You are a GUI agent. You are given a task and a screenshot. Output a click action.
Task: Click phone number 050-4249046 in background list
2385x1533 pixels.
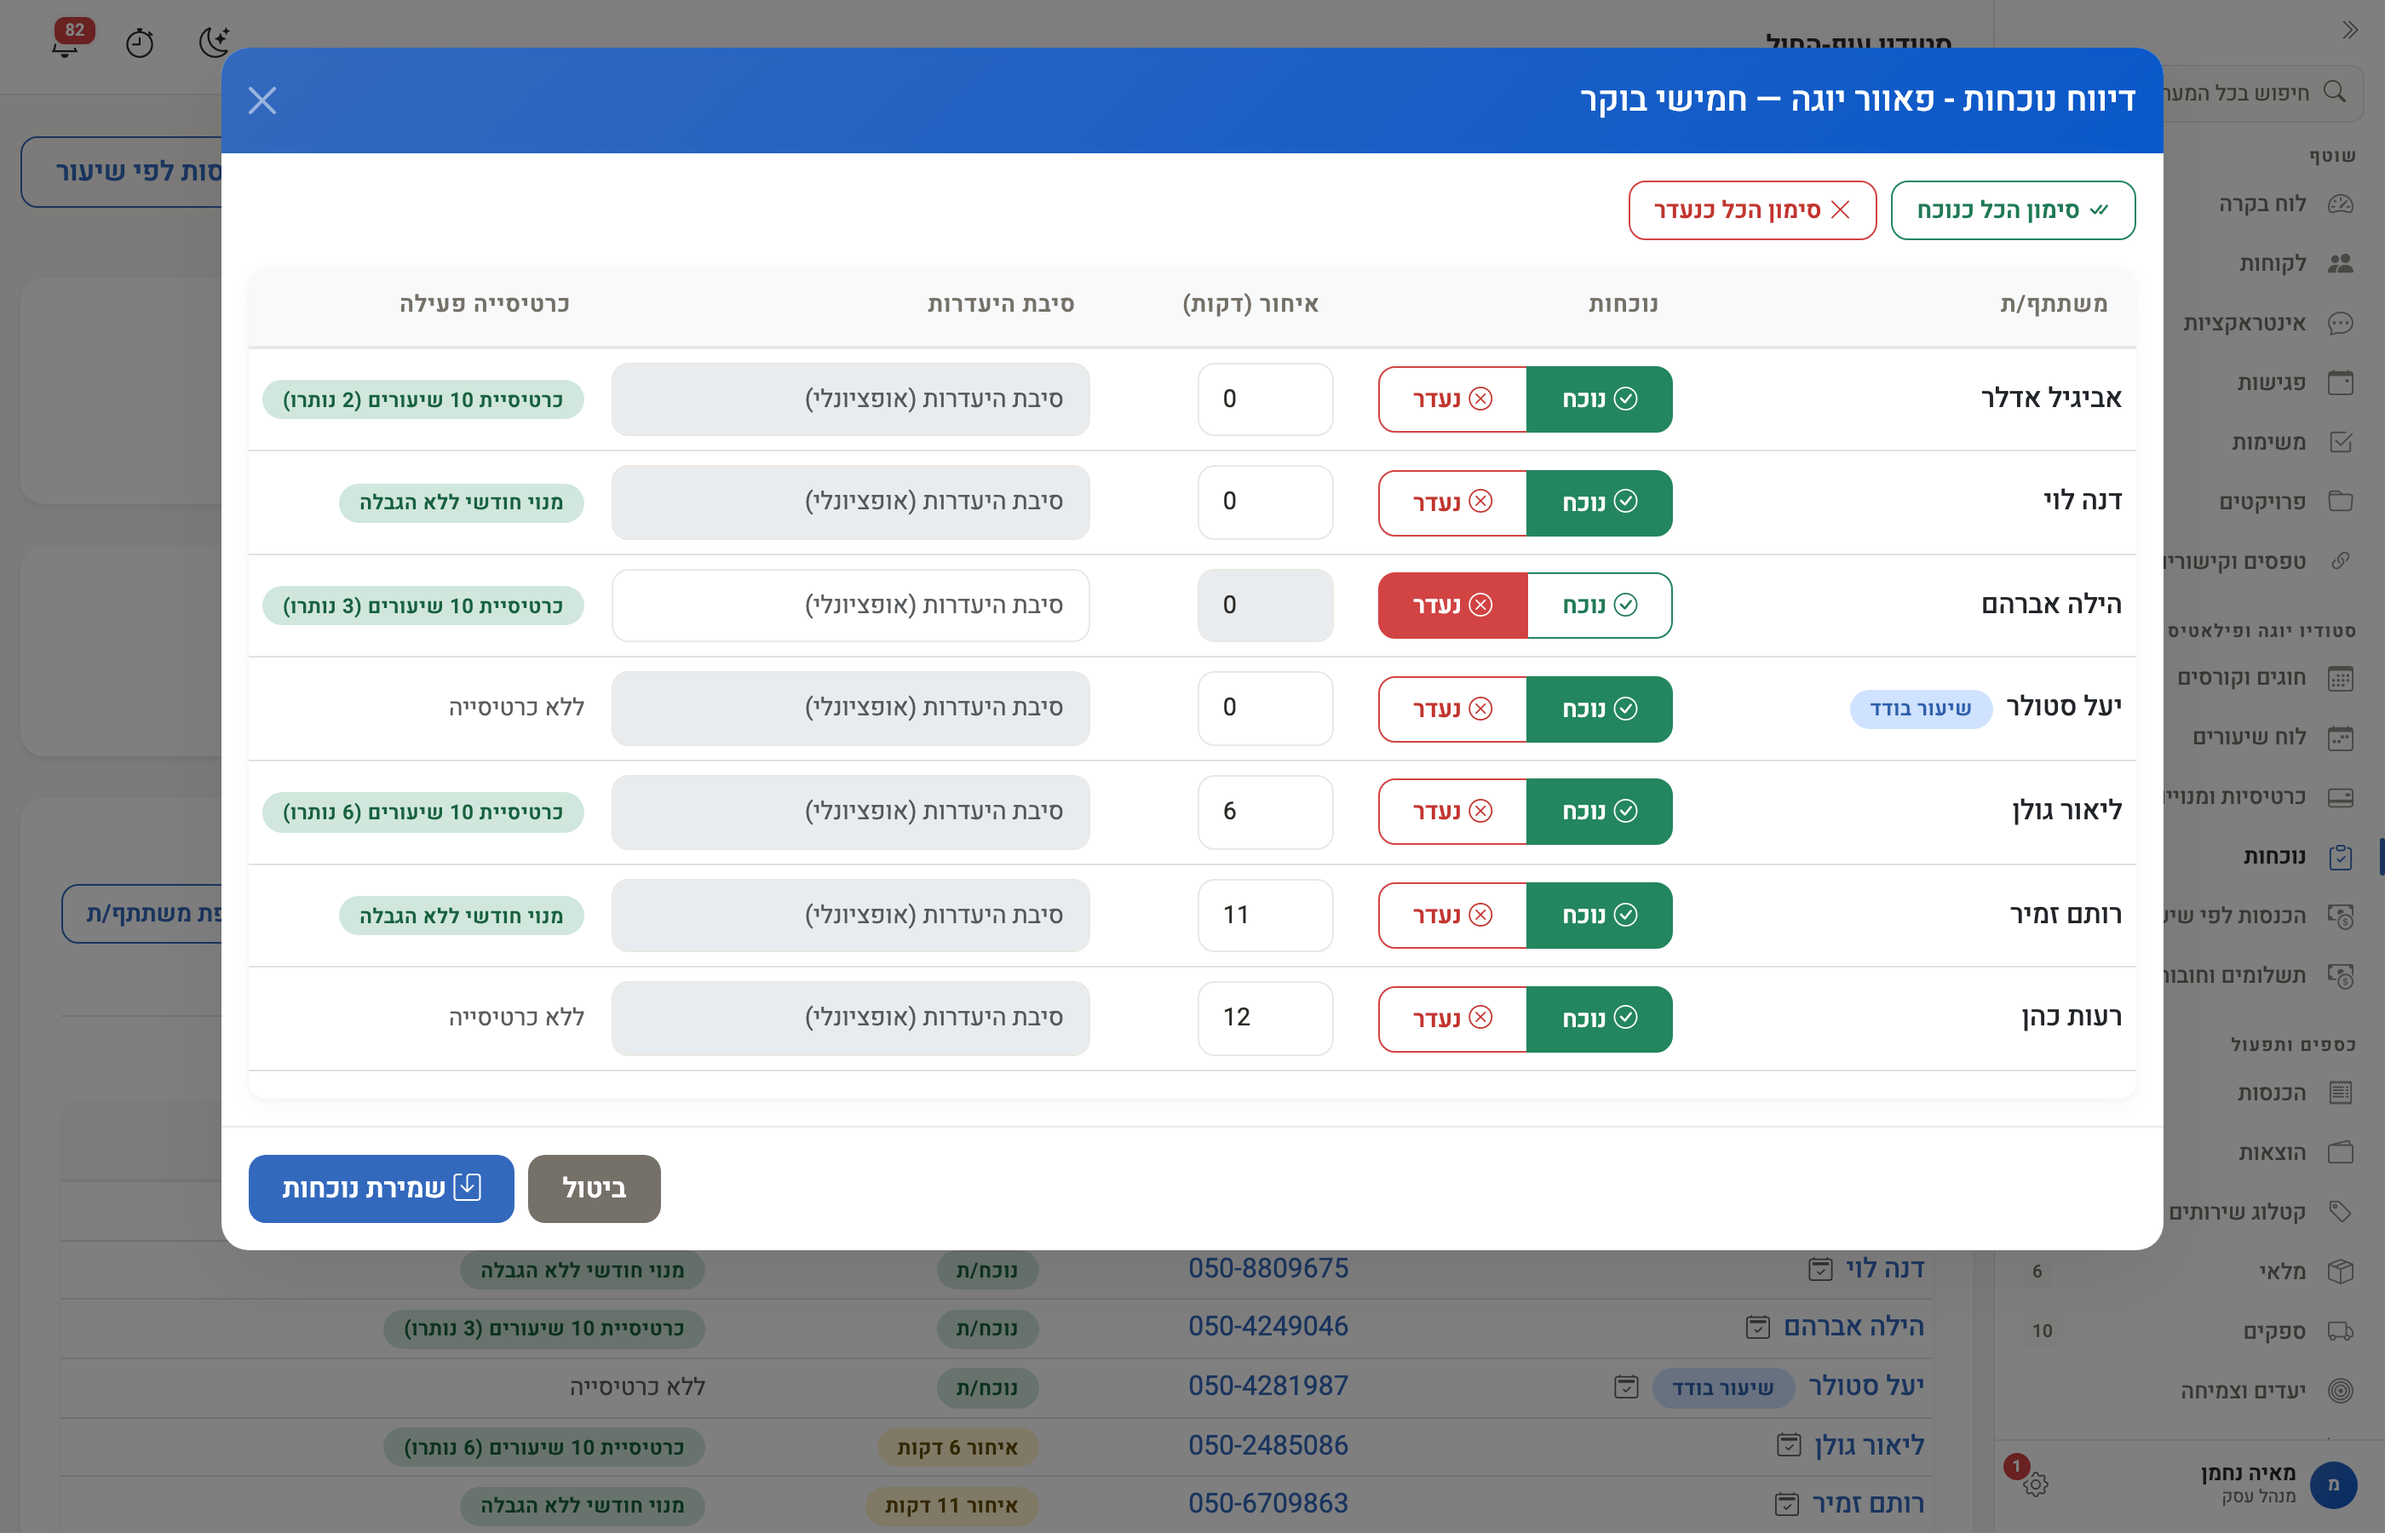[x=1268, y=1326]
